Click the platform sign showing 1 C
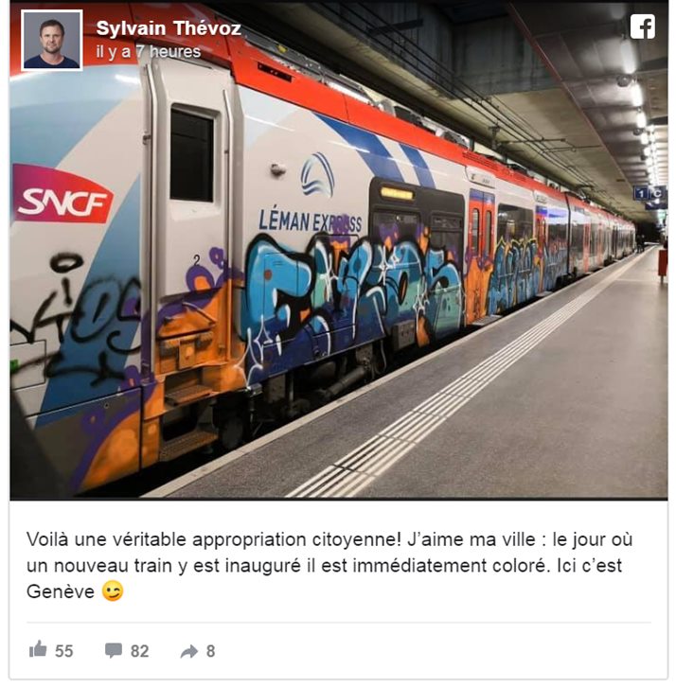The height and width of the screenshot is (687, 676). pos(649,193)
